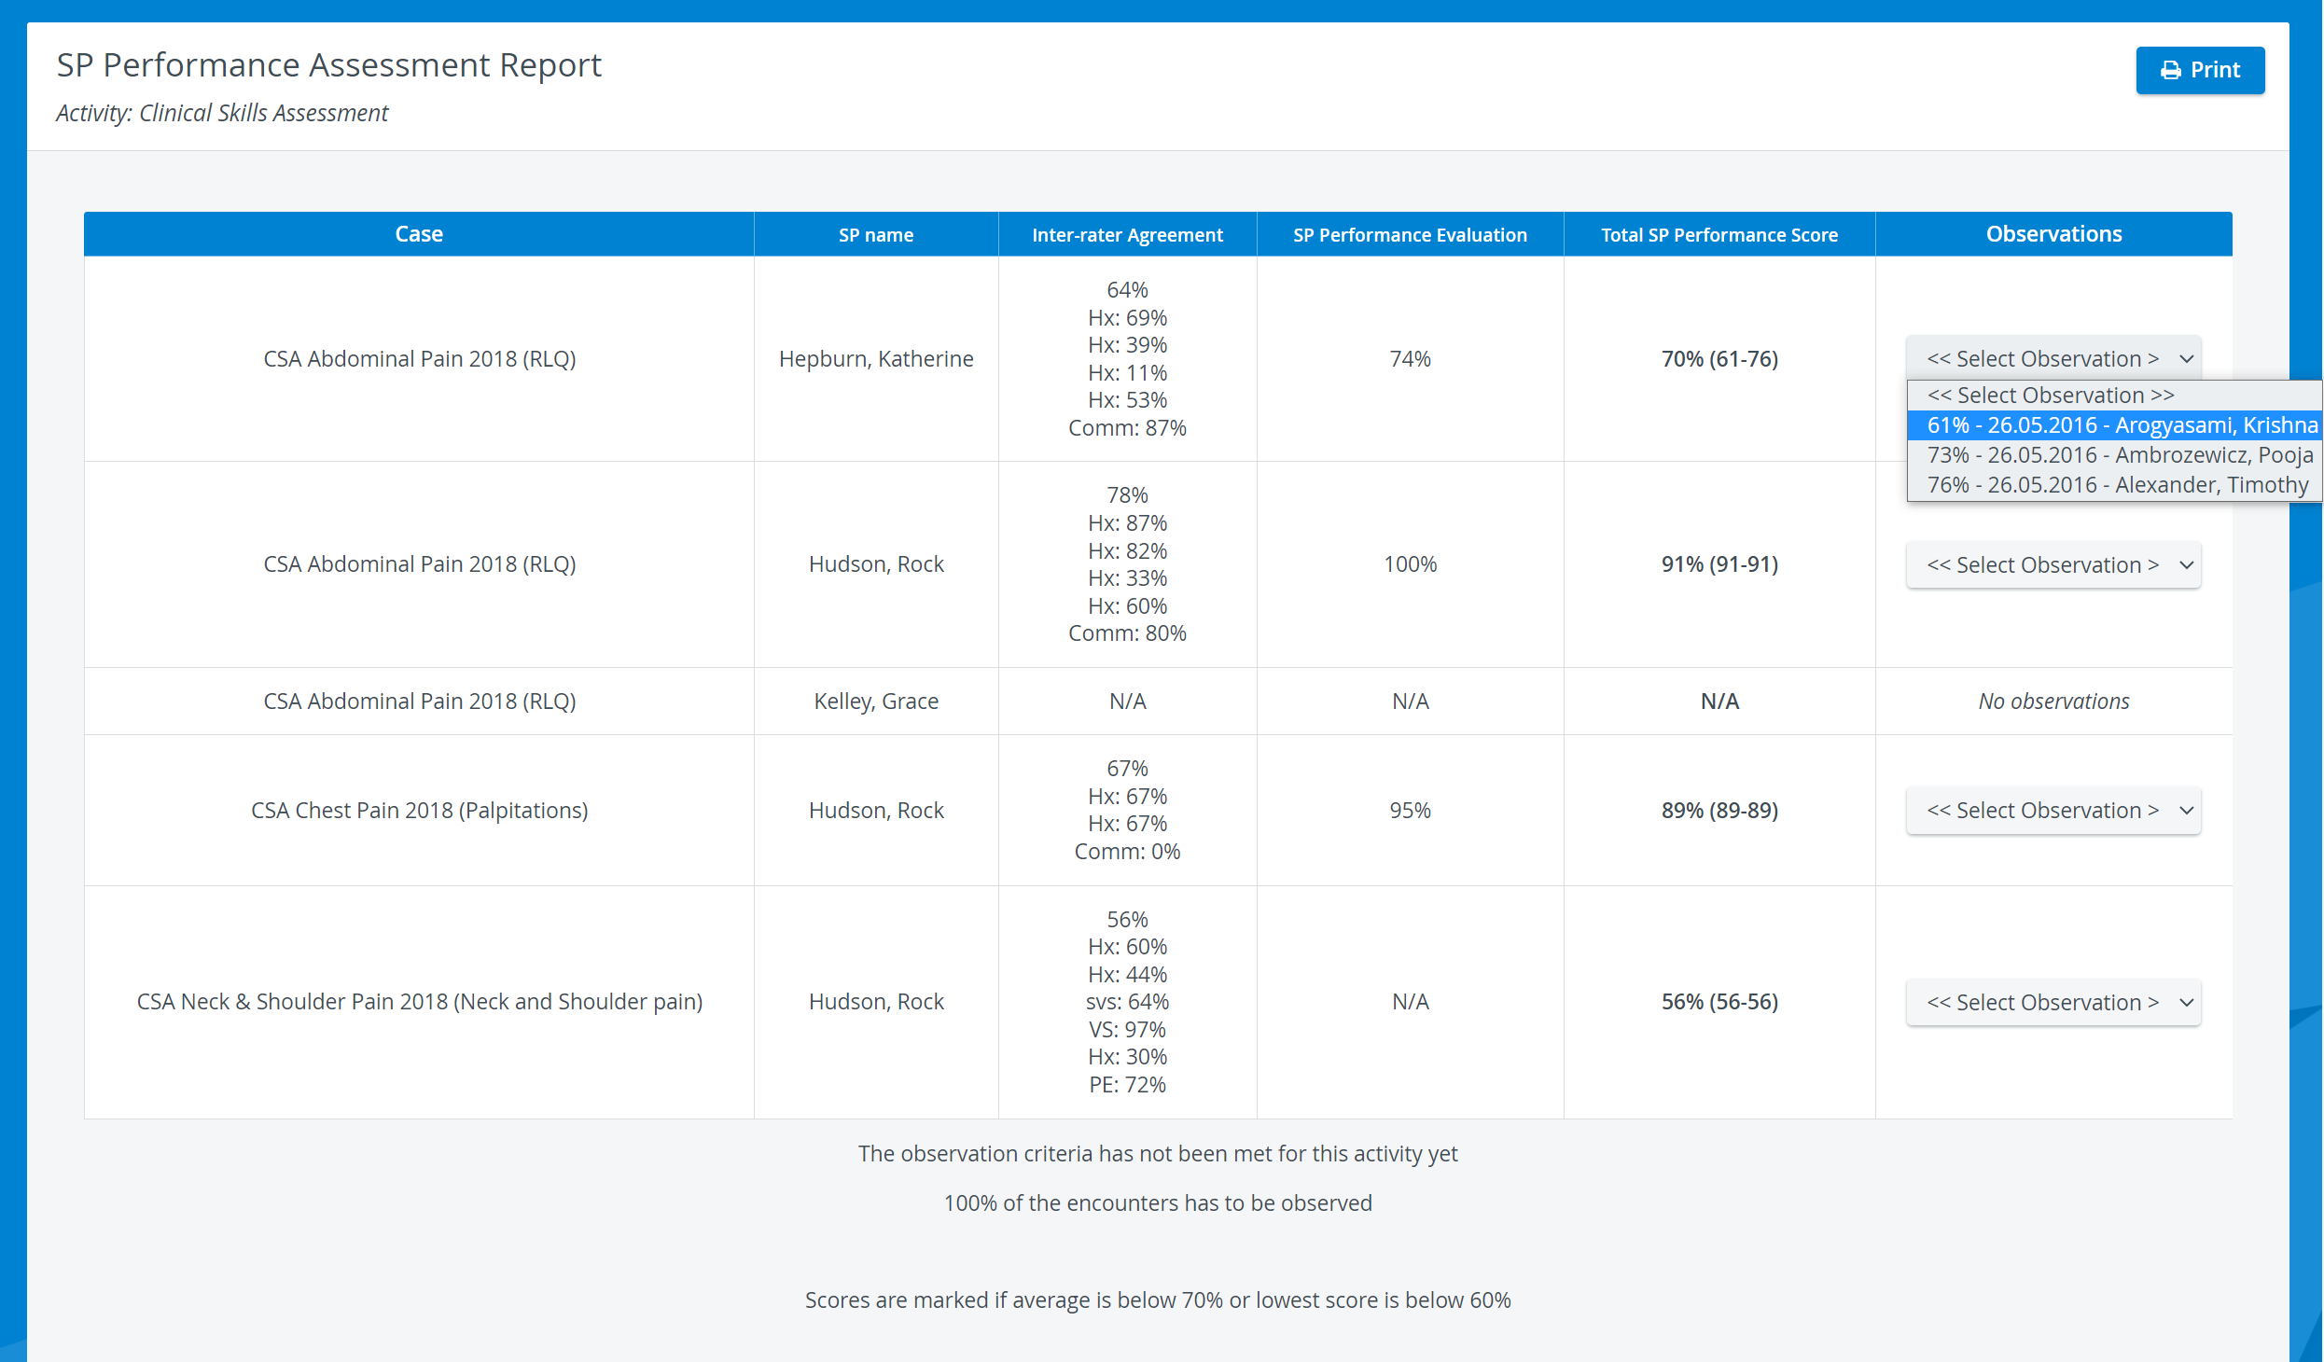Click the Kelley, Grace SP name cell
This screenshot has height=1362, width=2324.
pyautogui.click(x=876, y=702)
